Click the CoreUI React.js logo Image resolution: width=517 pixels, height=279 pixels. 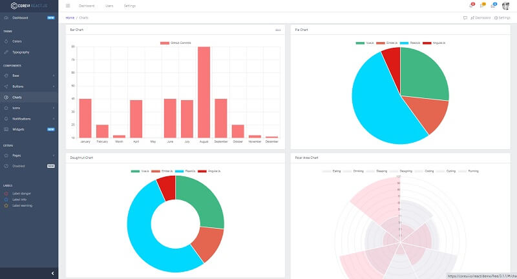coord(28,6)
